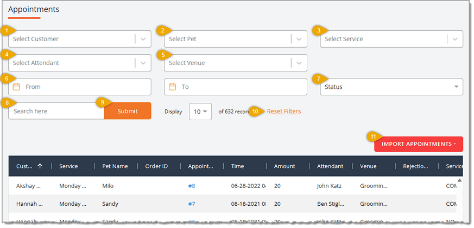Image resolution: width=474 pixels, height=228 pixels.
Task: Click the Order ID column header
Action: [x=156, y=166]
